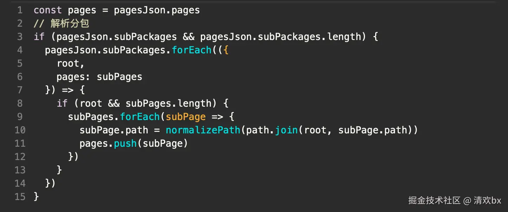Click line number 10 in the gutter

click(x=20, y=130)
